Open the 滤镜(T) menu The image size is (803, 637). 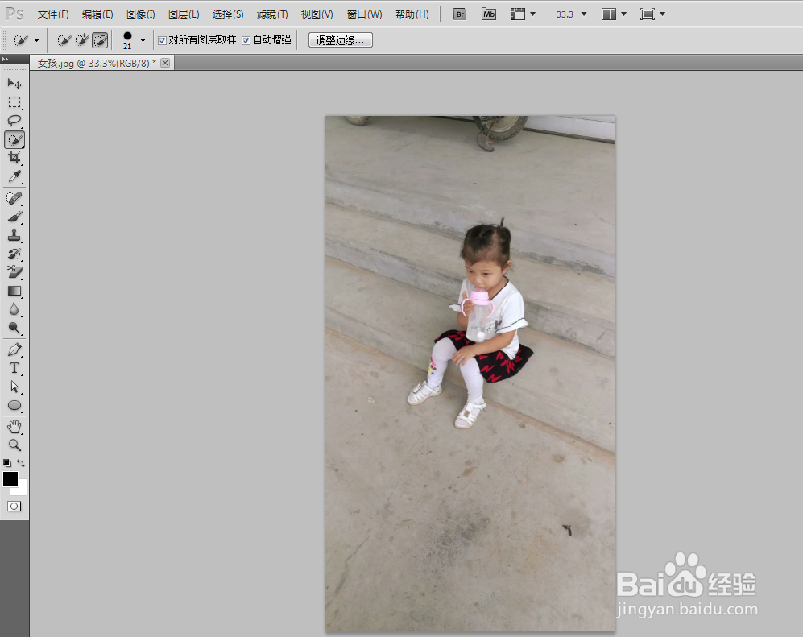click(x=272, y=14)
